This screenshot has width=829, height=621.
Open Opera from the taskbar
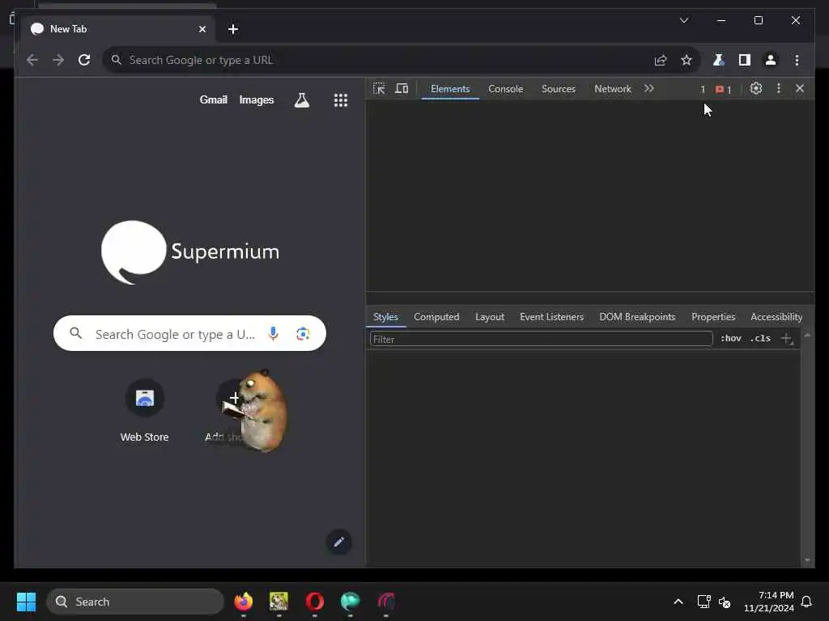click(x=315, y=602)
